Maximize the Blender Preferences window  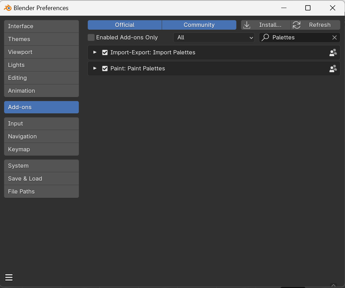pyautogui.click(x=308, y=8)
